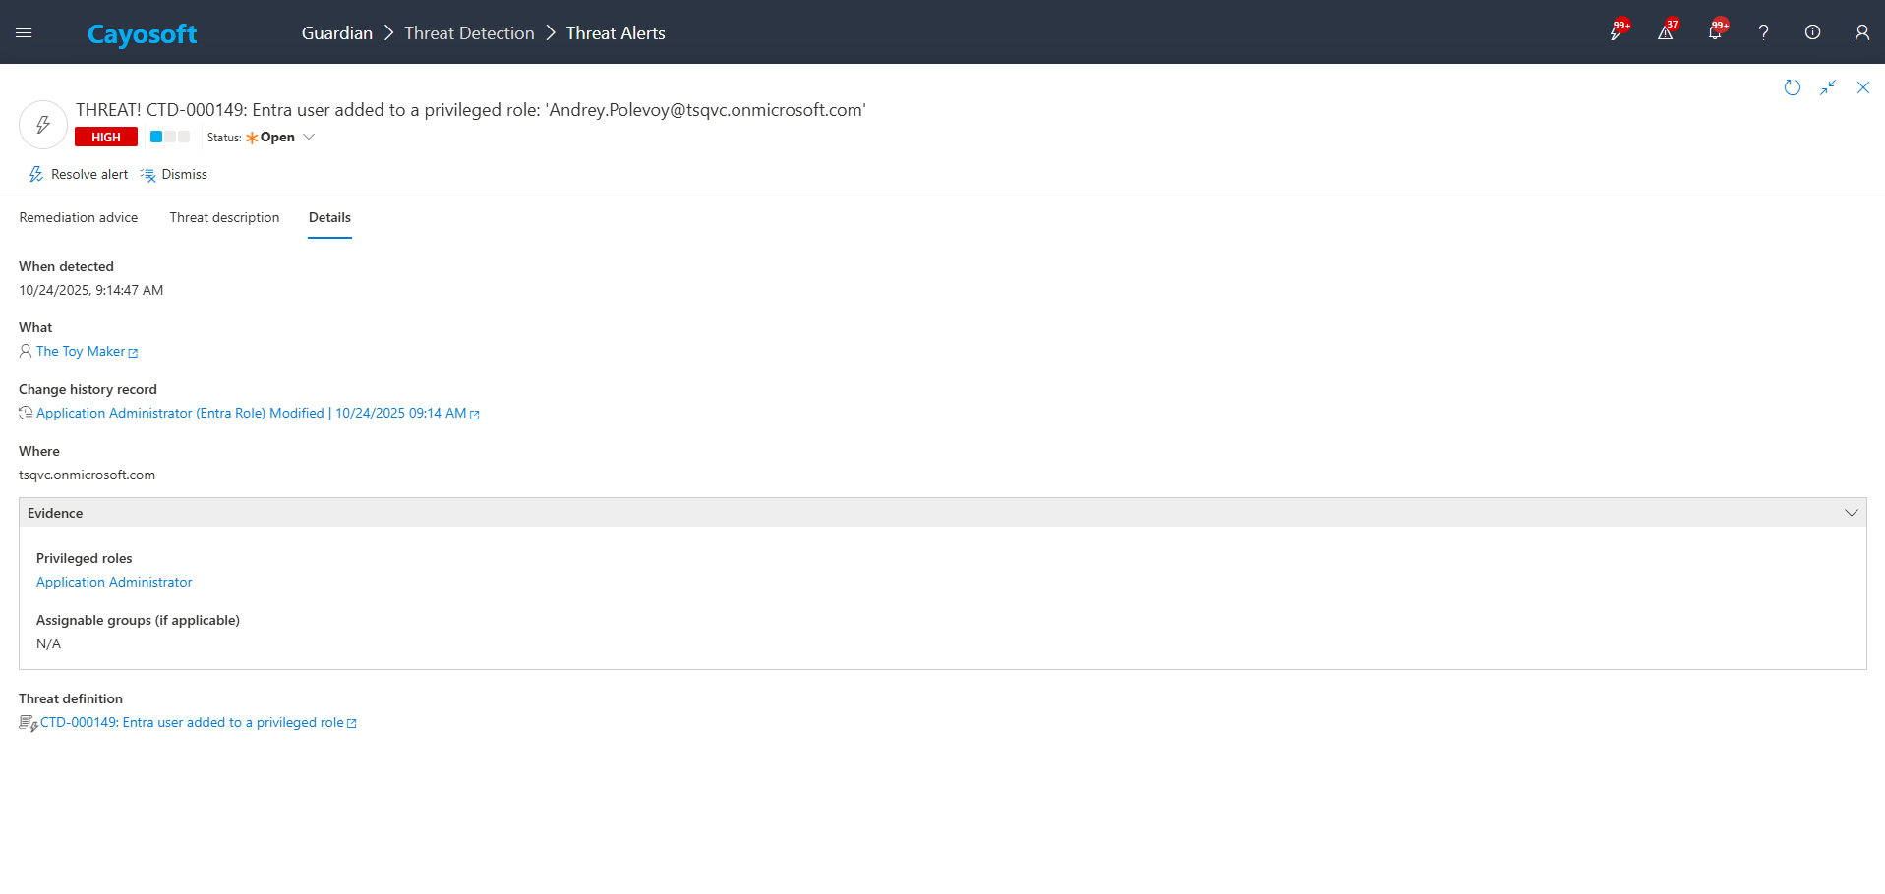Click the threat alerts lightning icon in header
Viewport: 1885px width, 894px height.
[1616, 32]
